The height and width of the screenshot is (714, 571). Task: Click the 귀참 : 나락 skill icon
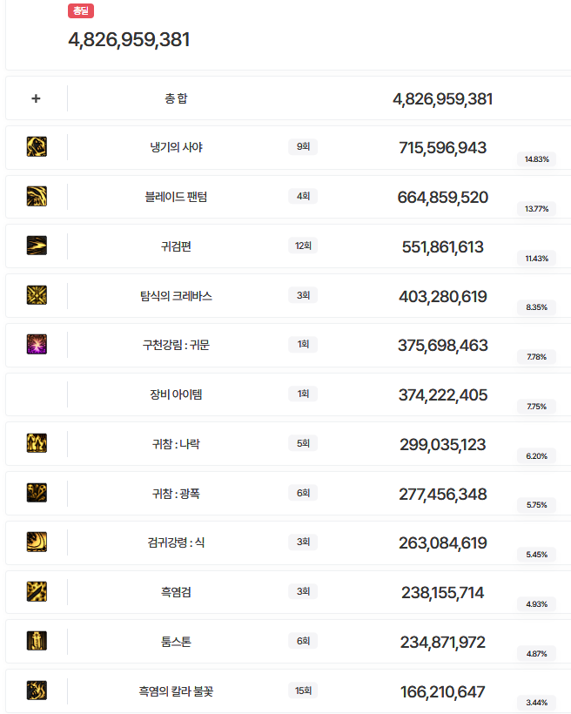pyautogui.click(x=37, y=443)
